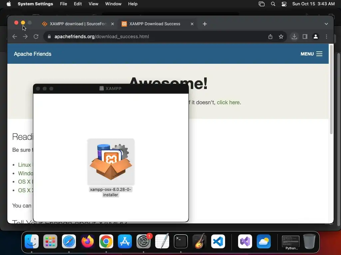Viewport: 341px width, 255px height.
Task: Open the Chrome three-dot menu
Action: (x=326, y=37)
